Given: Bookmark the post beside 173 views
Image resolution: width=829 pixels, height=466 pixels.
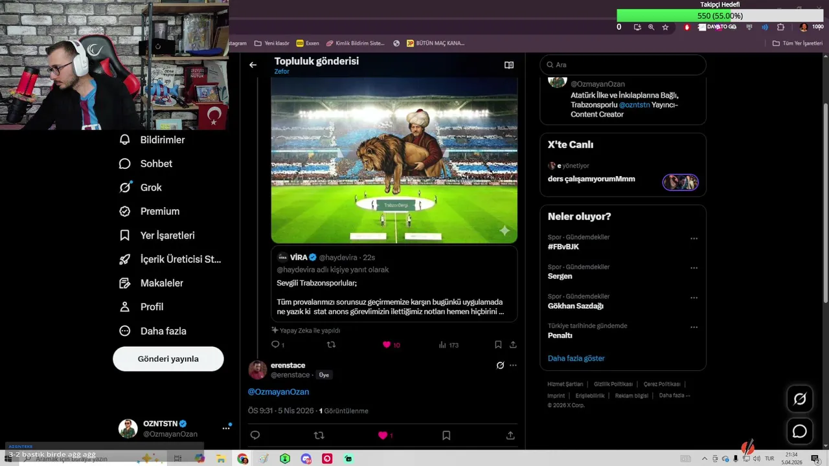Looking at the screenshot, I should [498, 345].
